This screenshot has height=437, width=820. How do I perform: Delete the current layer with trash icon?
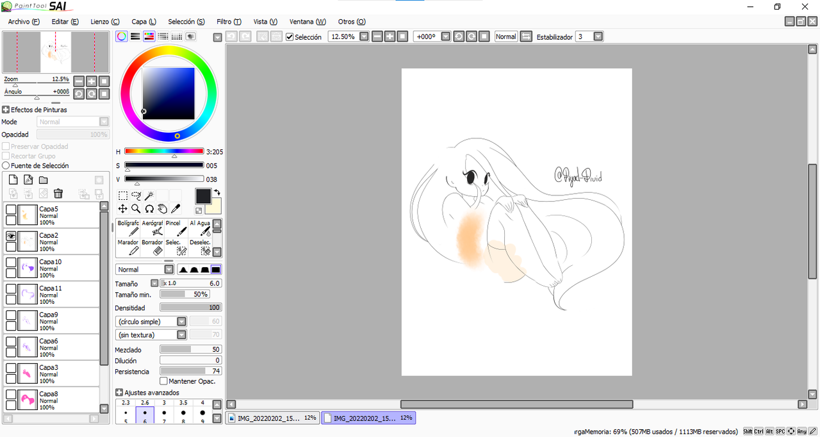pyautogui.click(x=58, y=194)
